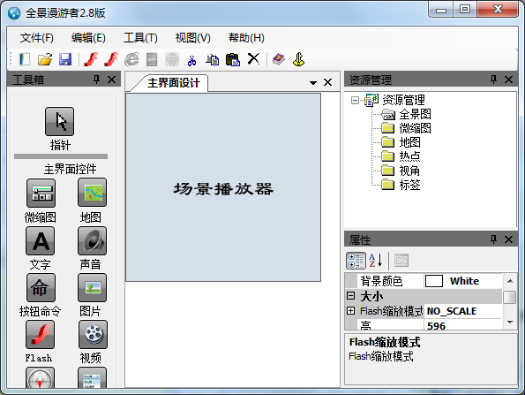Add the 声音 sound control
This screenshot has width=525, height=395.
(92, 240)
